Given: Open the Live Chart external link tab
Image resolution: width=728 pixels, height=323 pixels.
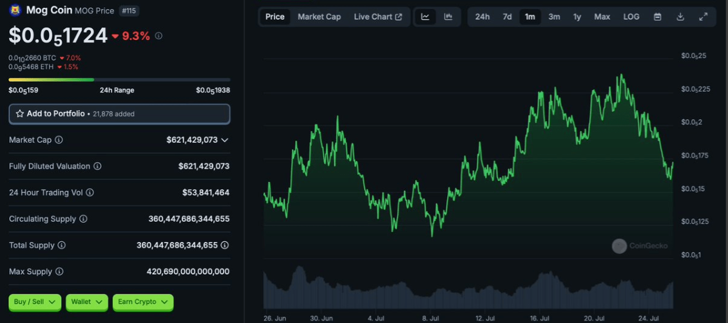Looking at the screenshot, I should [378, 17].
